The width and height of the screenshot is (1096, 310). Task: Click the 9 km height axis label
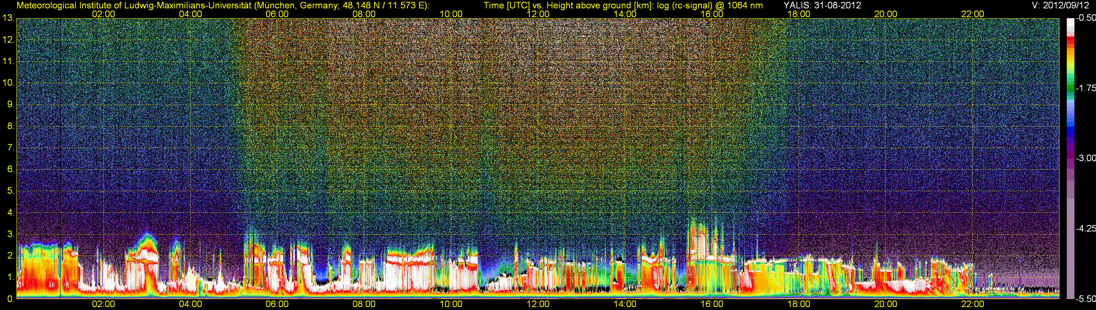10,104
